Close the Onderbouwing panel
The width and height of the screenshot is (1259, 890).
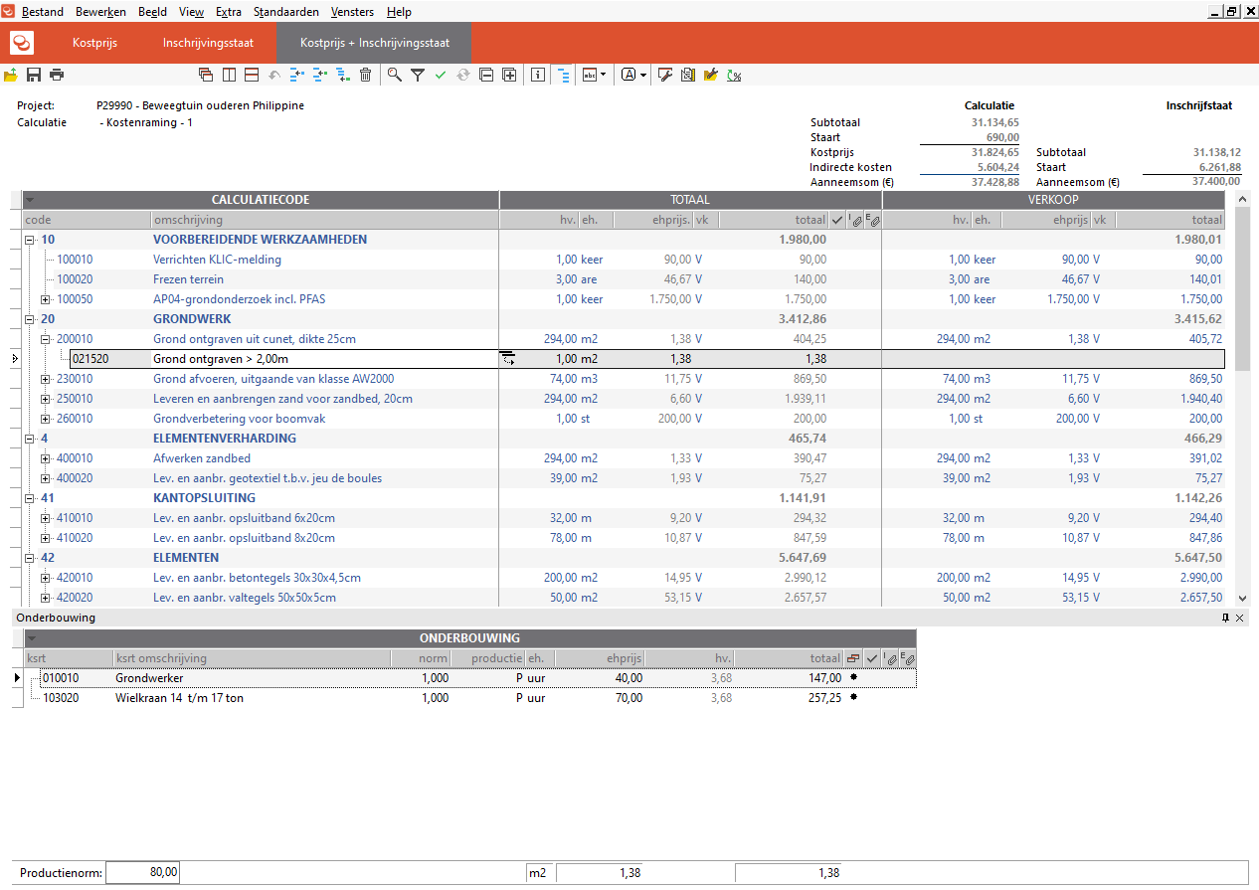click(1240, 618)
